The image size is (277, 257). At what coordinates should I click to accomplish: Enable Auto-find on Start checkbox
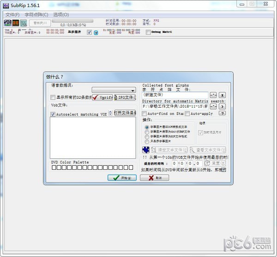pyautogui.click(x=144, y=114)
